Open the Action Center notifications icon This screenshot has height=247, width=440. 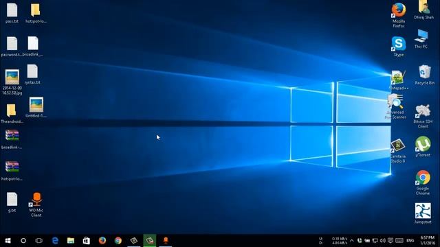click(x=390, y=241)
